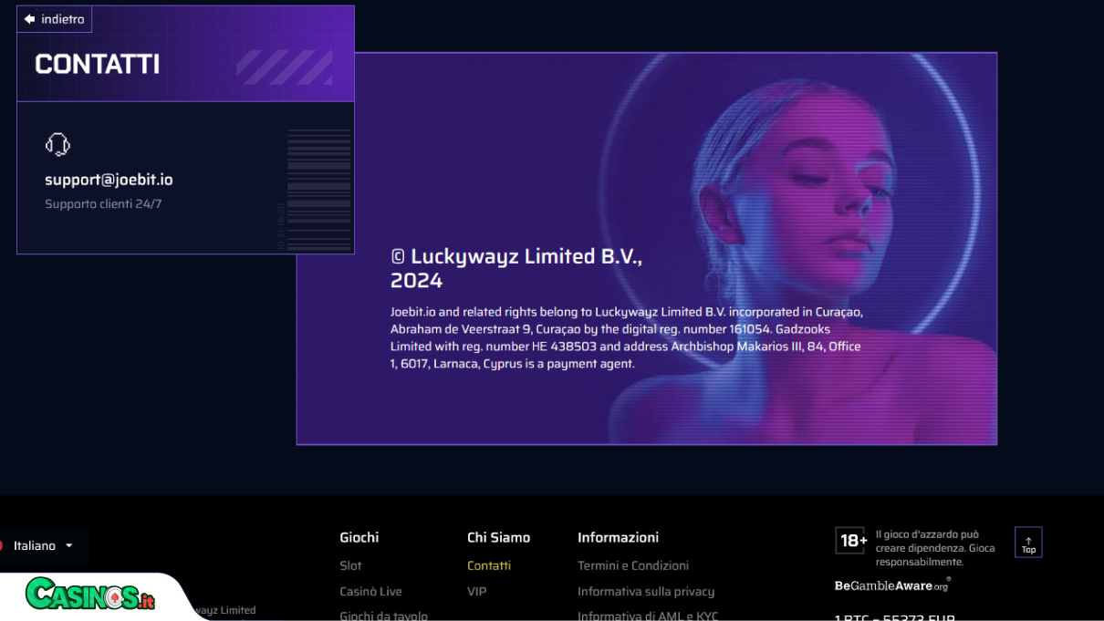1104x621 pixels.
Task: Click the indietro back arrow icon
Action: [x=29, y=19]
